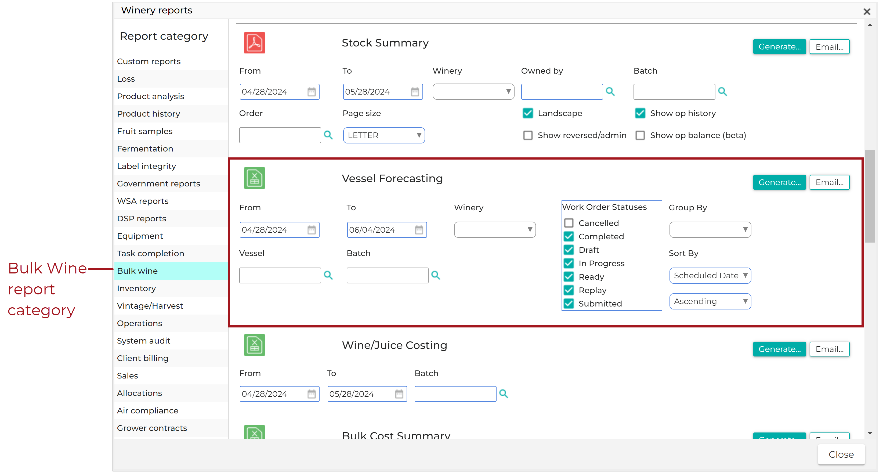This screenshot has width=883, height=476.
Task: Click the Vessel Forecasting spreadsheet icon
Action: [x=254, y=178]
